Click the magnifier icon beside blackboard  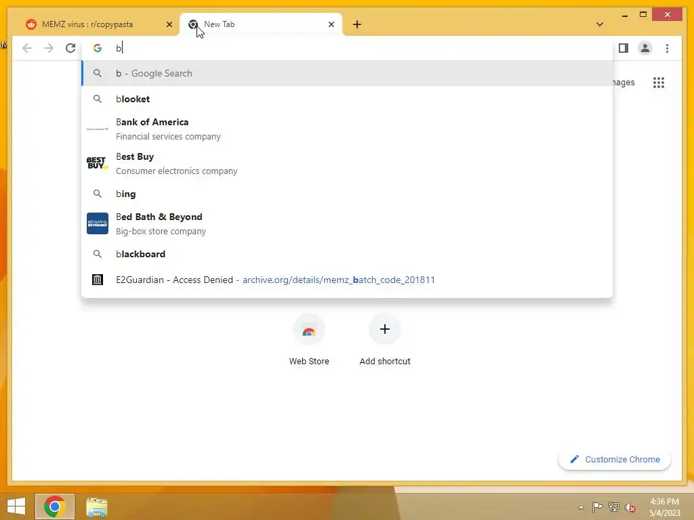[x=98, y=254]
